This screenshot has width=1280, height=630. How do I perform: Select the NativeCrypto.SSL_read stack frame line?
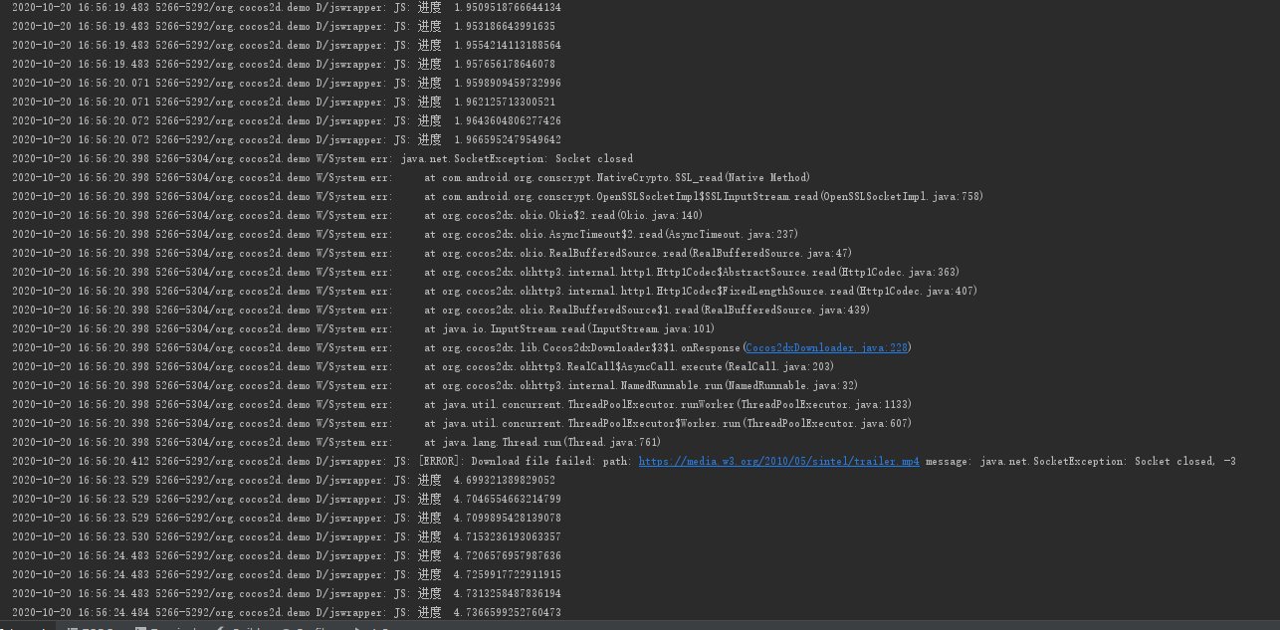(x=617, y=178)
